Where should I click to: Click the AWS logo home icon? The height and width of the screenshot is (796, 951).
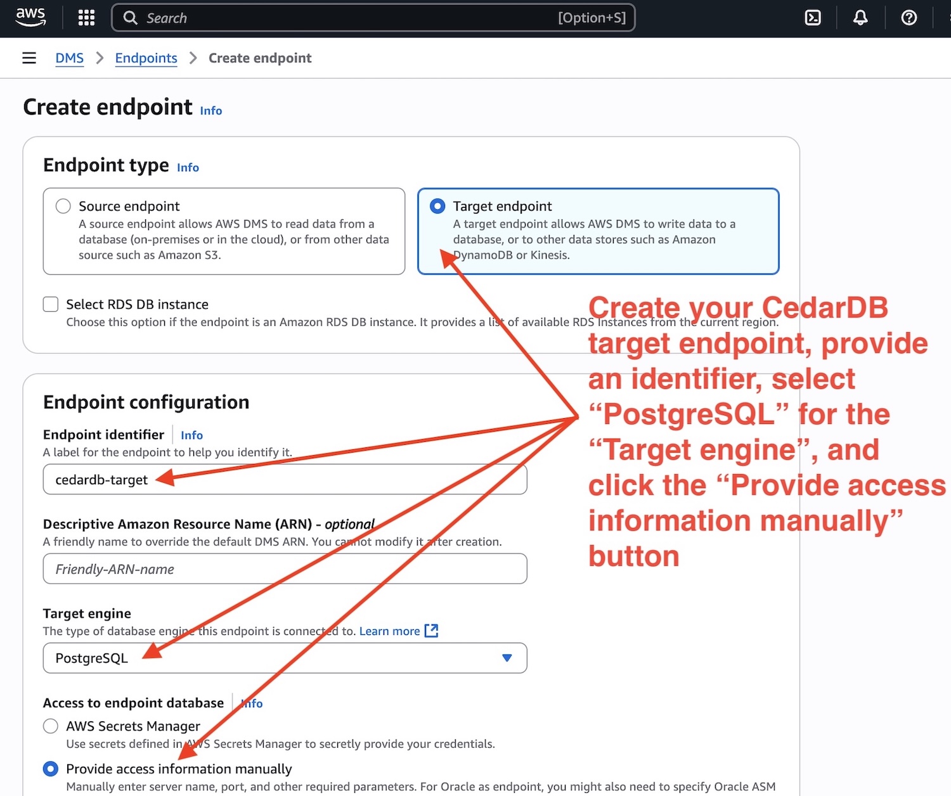click(x=30, y=17)
